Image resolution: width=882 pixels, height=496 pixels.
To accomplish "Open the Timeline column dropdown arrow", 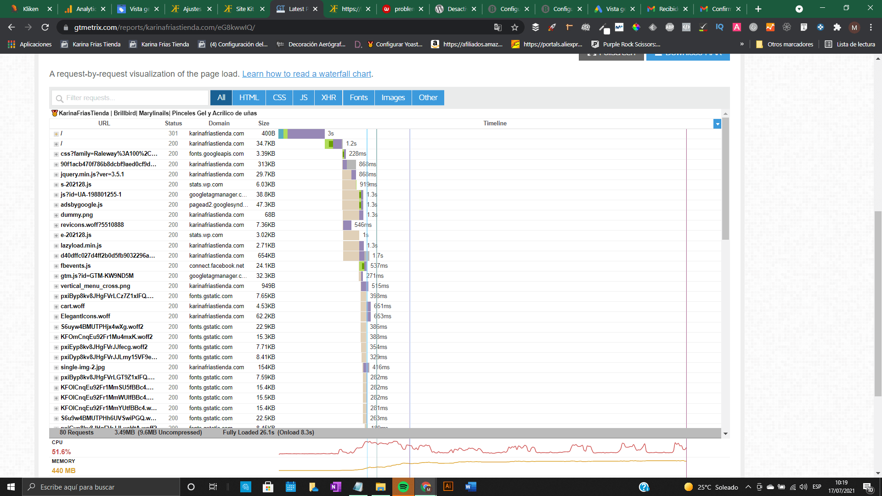I will pos(717,124).
